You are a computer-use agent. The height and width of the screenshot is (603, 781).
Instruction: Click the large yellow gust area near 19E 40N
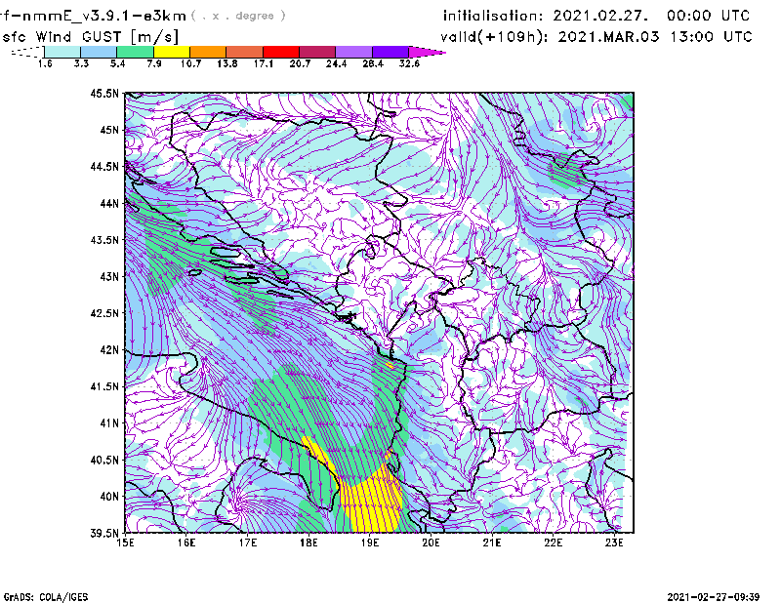371,502
